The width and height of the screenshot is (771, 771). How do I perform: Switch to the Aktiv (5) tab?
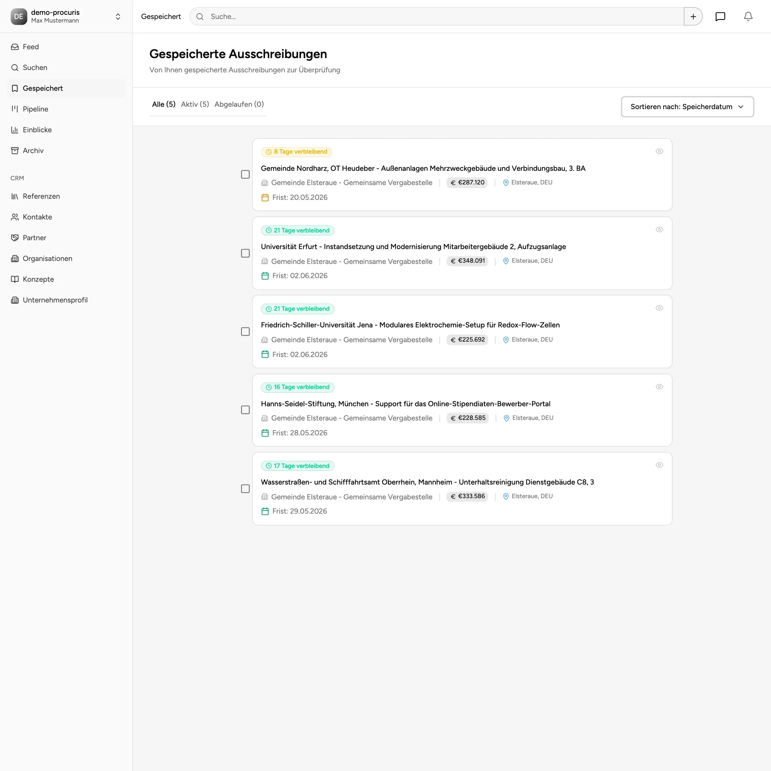(x=195, y=104)
